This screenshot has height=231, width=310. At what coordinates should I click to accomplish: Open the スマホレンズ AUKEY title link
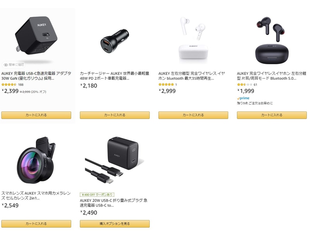36,196
